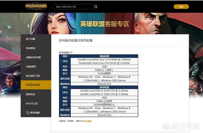The height and width of the screenshot is (133, 203).
Task: Click the 2GB memory cell
Action: point(104,66)
